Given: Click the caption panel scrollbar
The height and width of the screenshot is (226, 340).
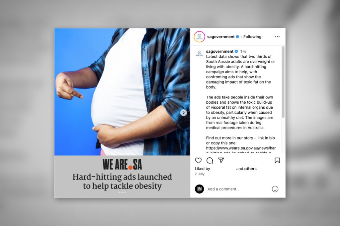Looking at the screenshot, I should (283, 82).
